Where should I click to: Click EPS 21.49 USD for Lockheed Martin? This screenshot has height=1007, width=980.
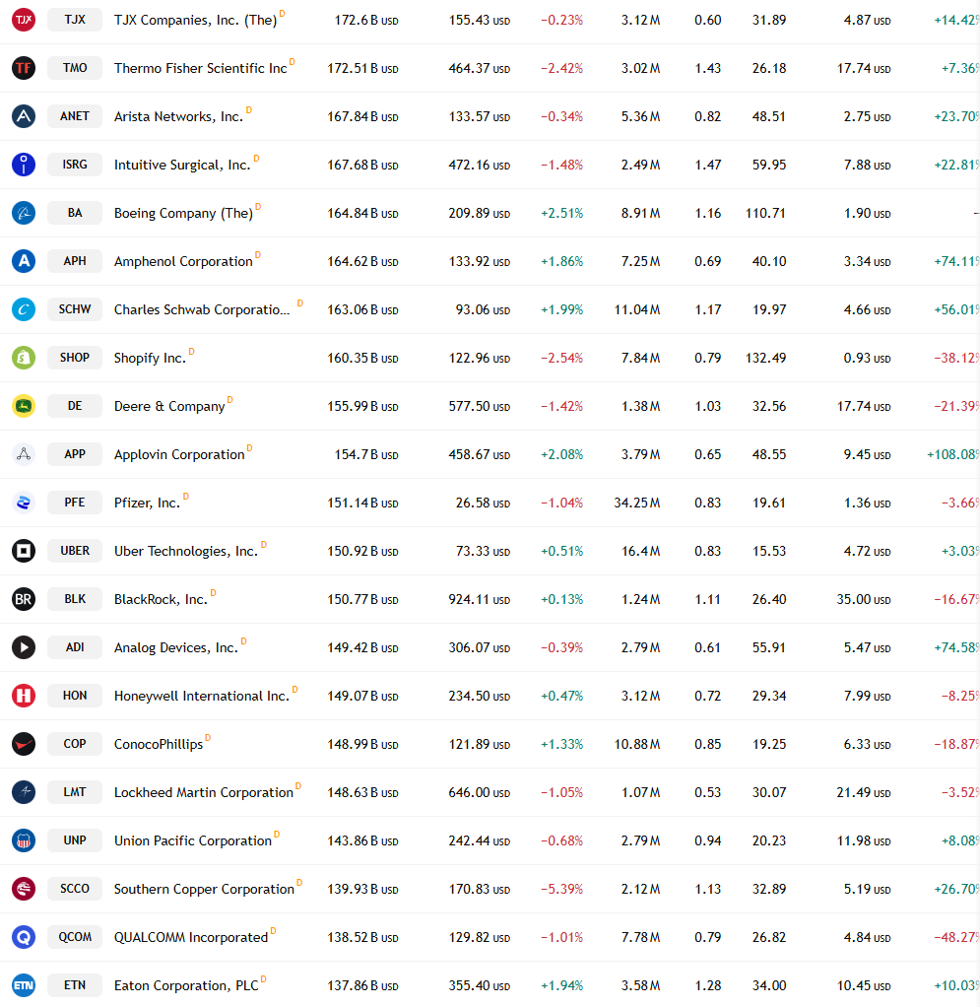point(863,792)
